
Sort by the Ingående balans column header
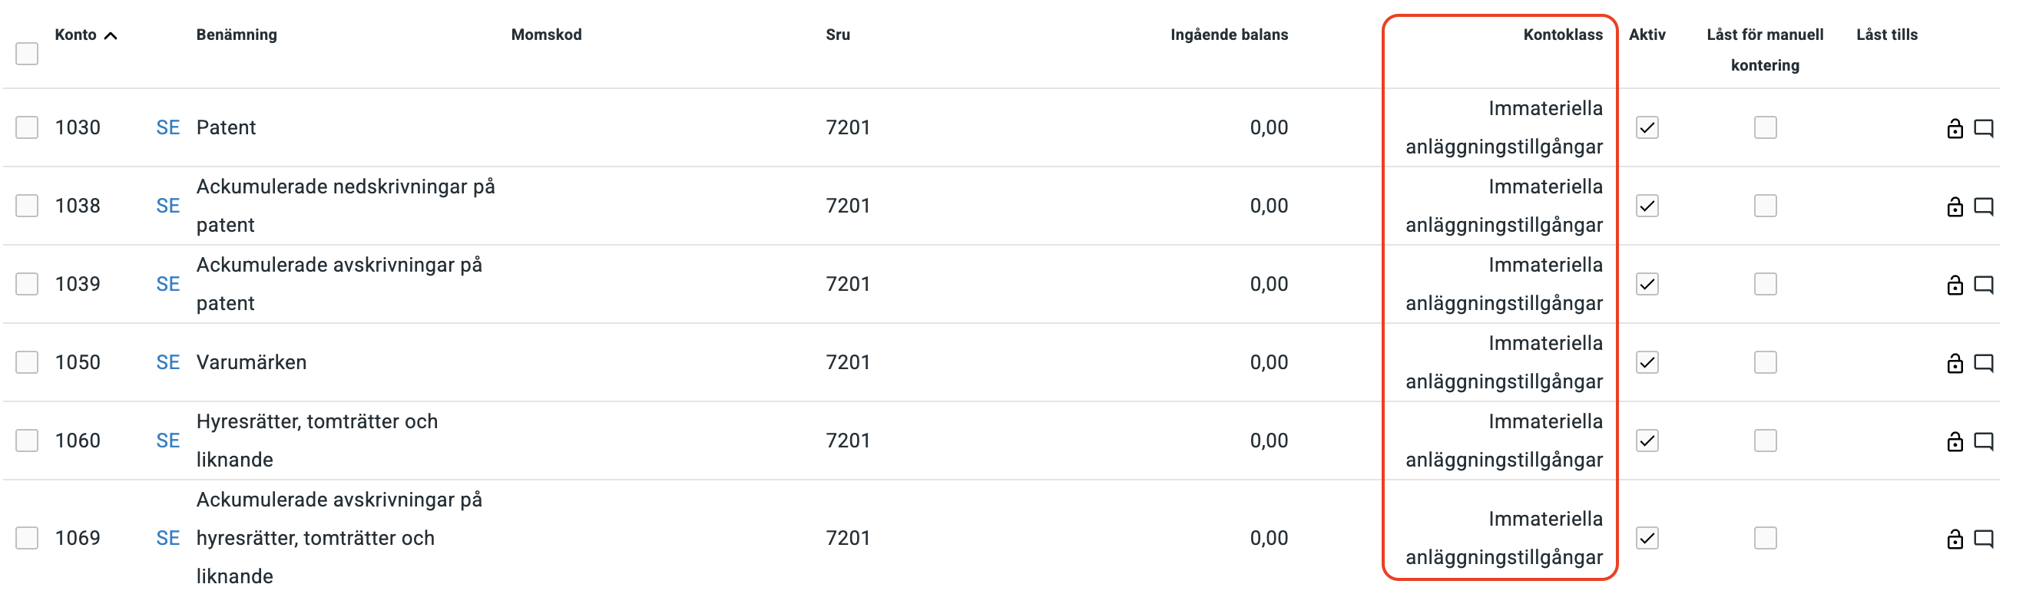[1229, 35]
